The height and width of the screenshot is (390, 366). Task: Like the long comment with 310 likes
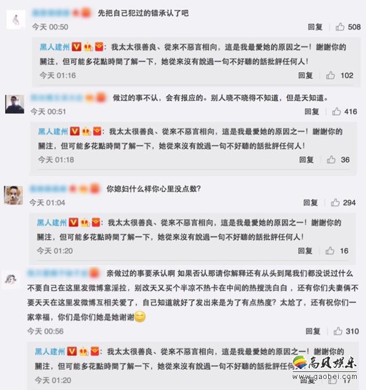(x=338, y=331)
